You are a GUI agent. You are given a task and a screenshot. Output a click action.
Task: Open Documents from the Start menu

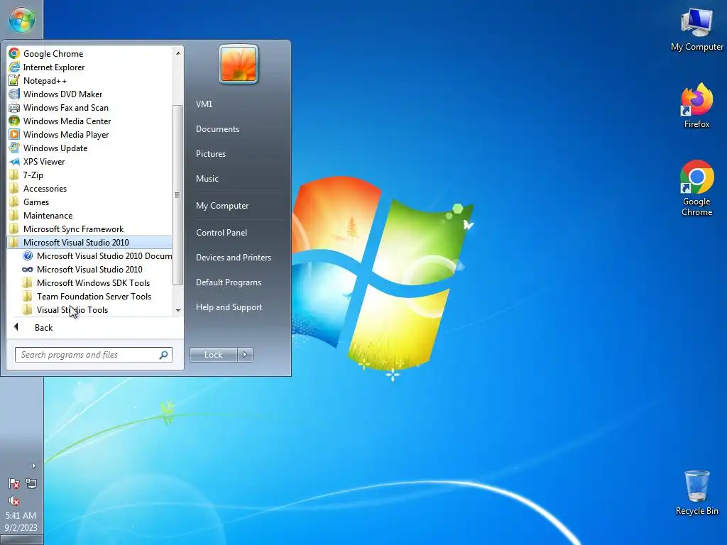coord(217,129)
